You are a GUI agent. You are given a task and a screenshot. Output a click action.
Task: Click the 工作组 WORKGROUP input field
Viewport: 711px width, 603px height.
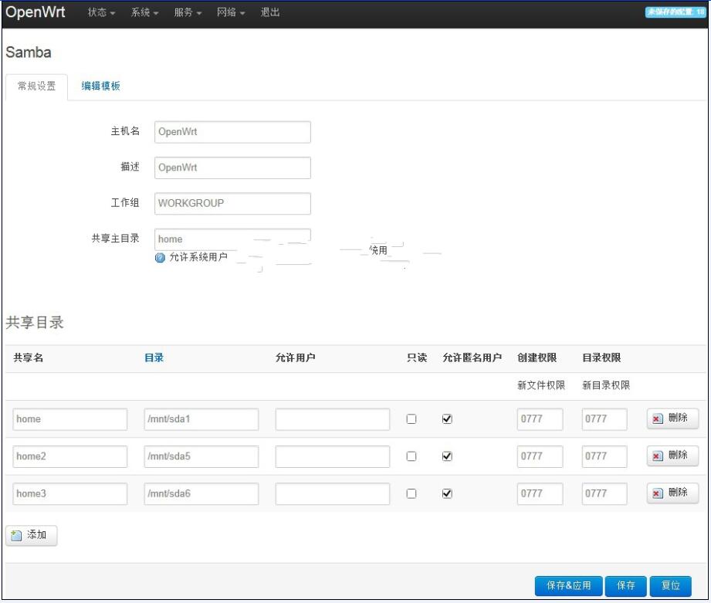point(232,204)
